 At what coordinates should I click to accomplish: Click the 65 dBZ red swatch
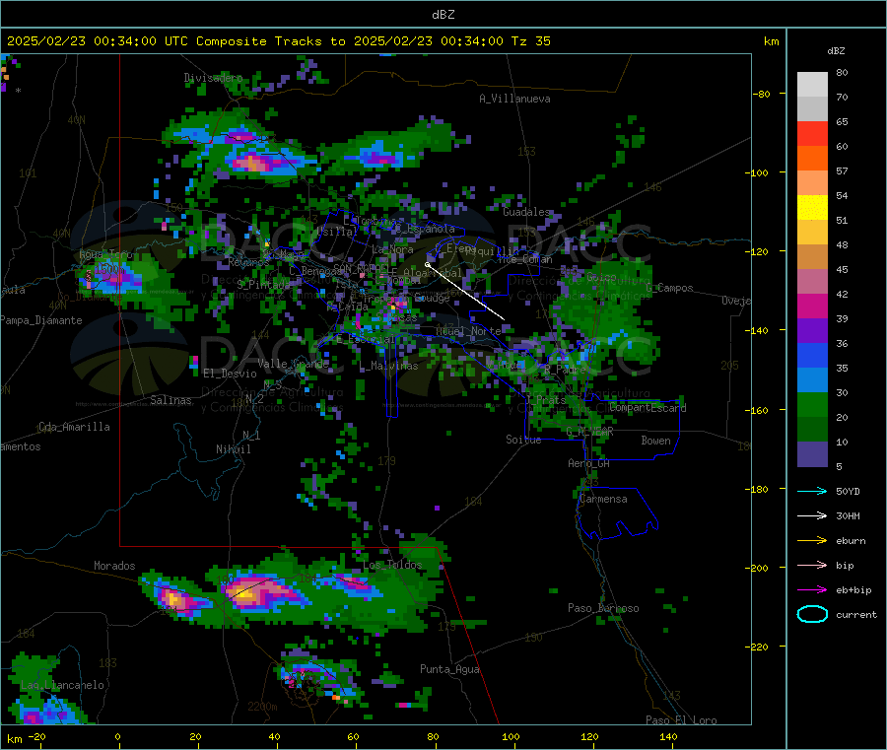tap(812, 133)
